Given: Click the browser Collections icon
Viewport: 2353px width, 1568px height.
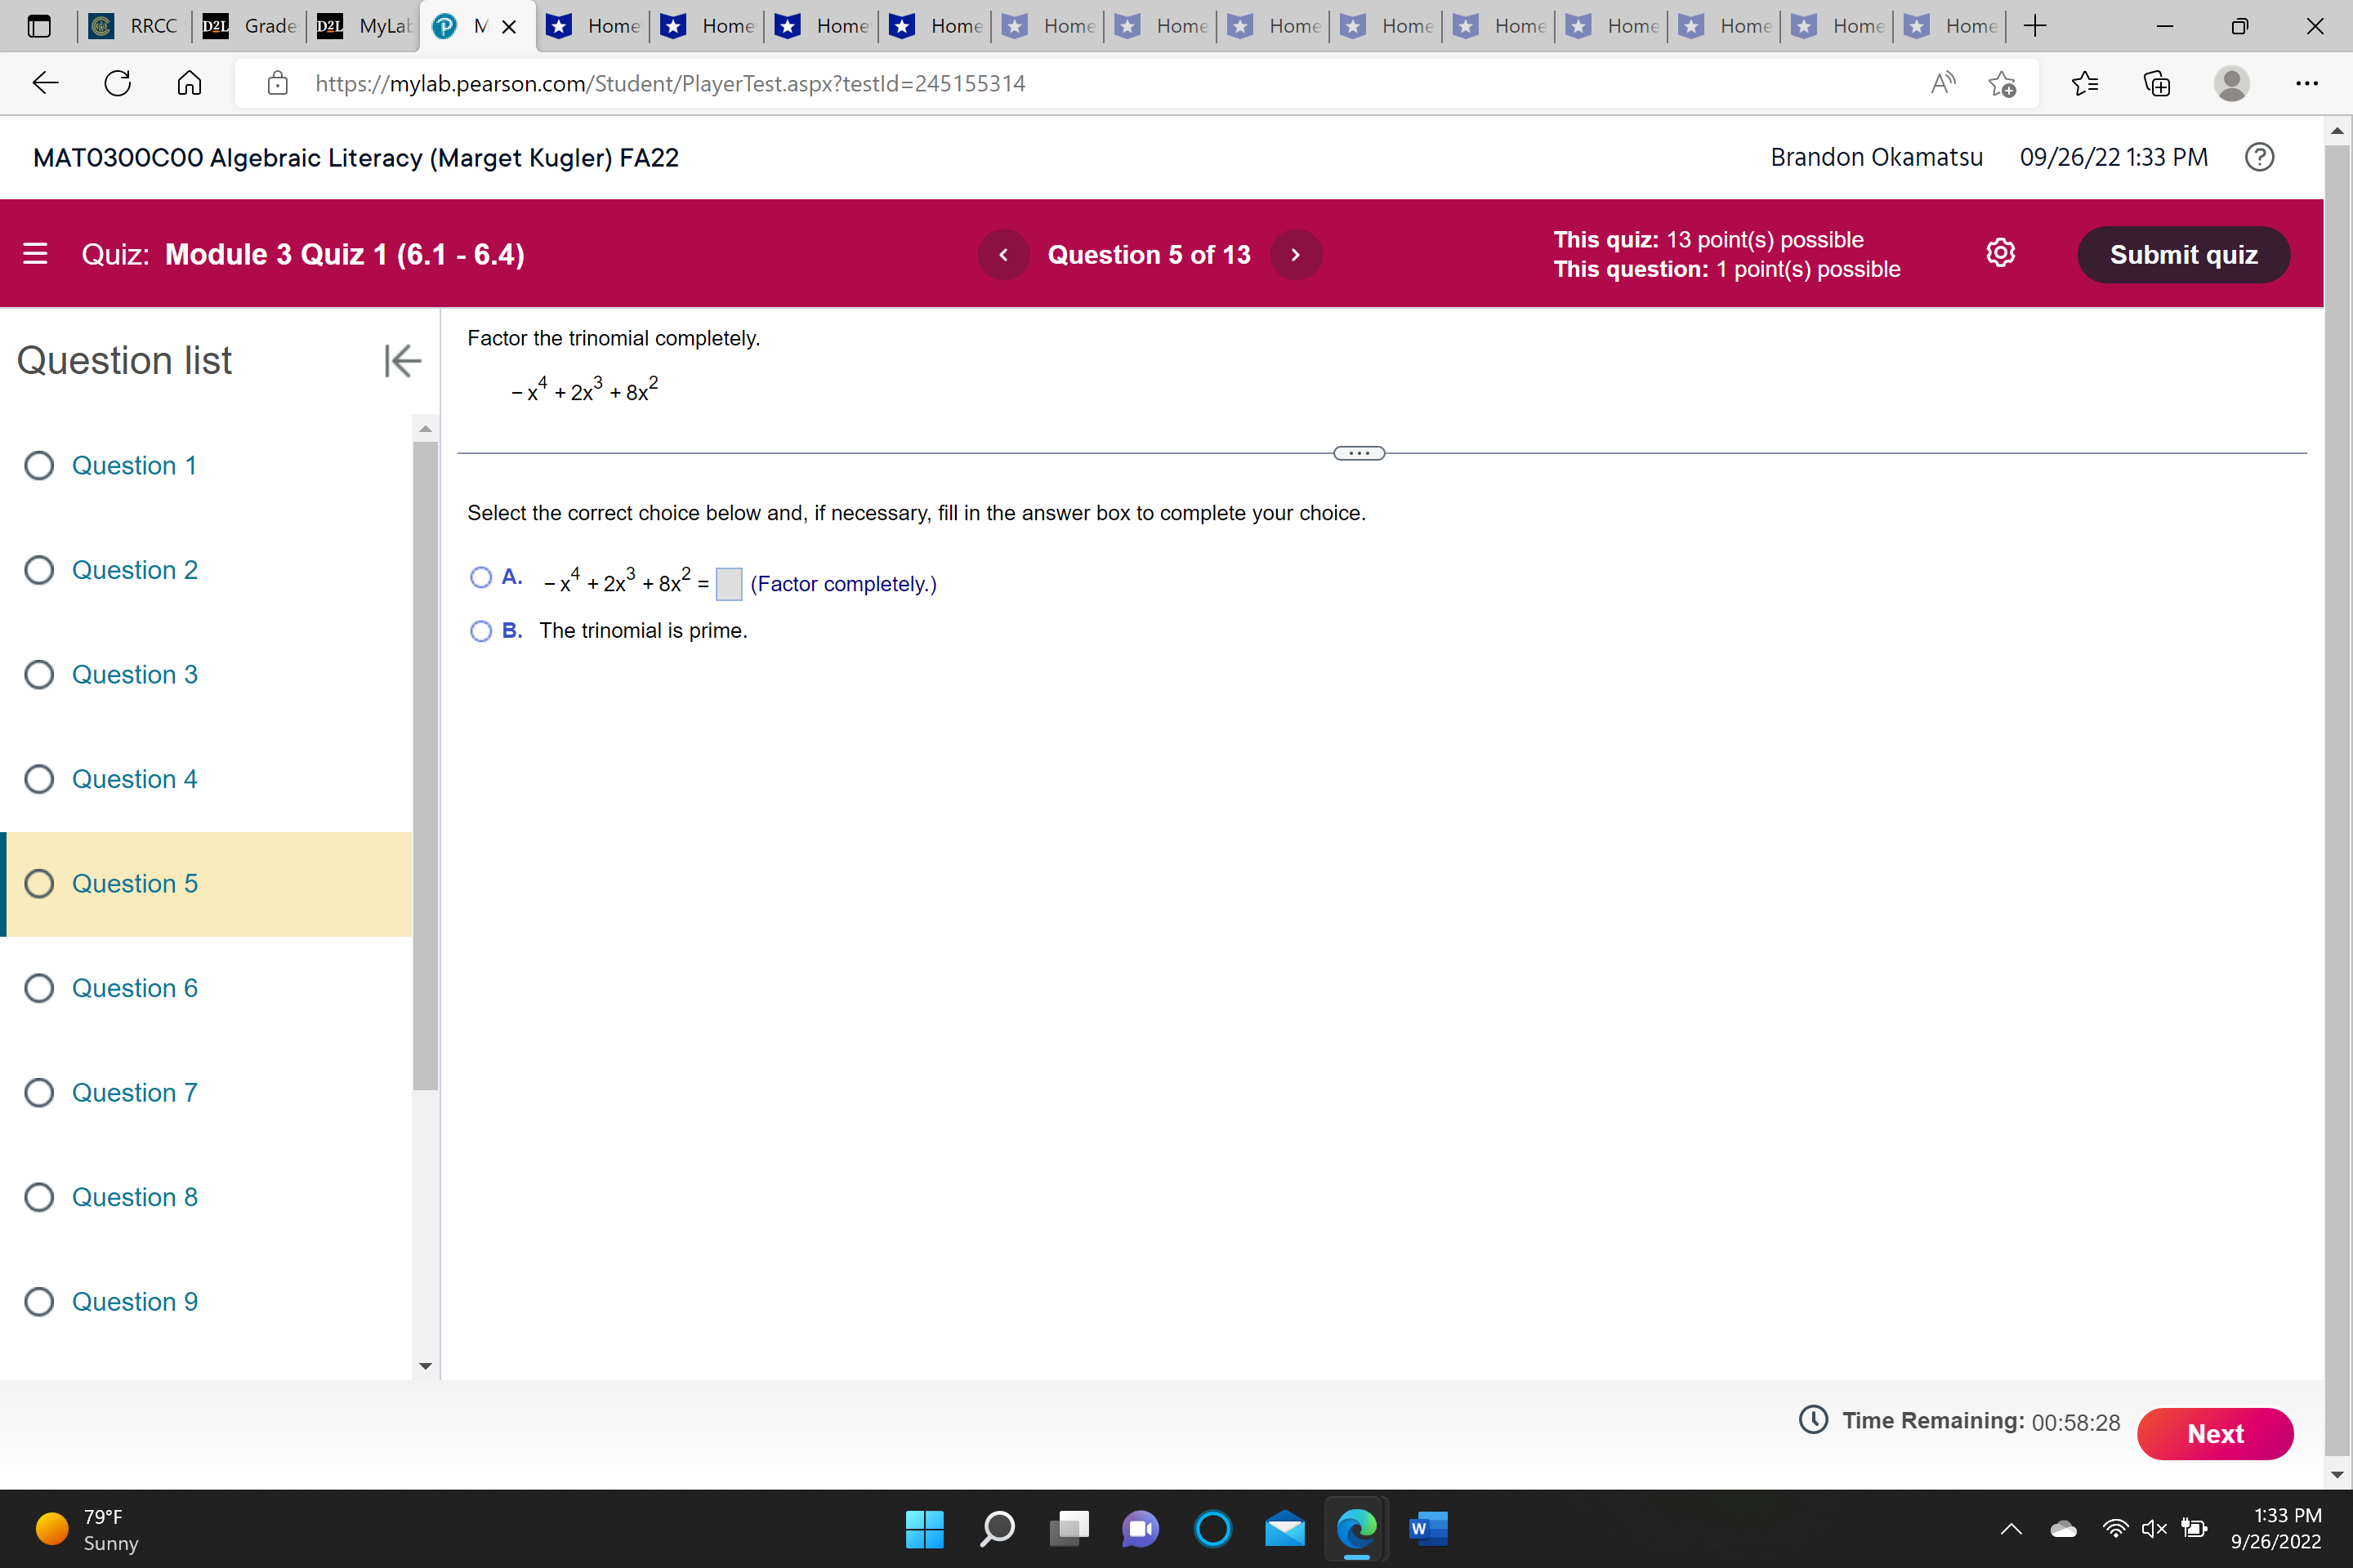Looking at the screenshot, I should [x=2157, y=83].
